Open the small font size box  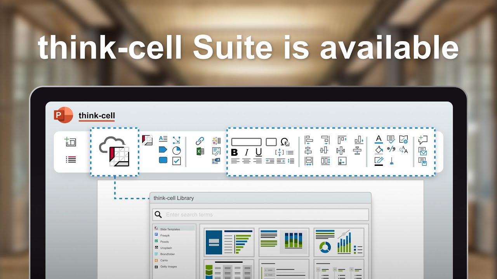pyautogui.click(x=271, y=142)
